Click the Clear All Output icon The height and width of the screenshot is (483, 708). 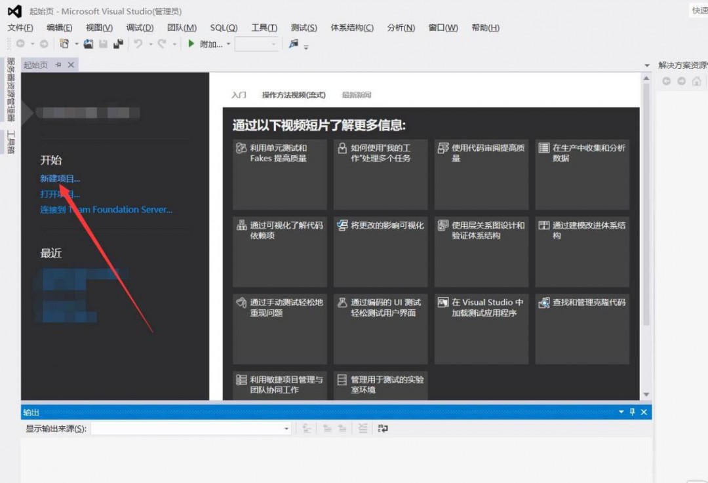coord(363,428)
